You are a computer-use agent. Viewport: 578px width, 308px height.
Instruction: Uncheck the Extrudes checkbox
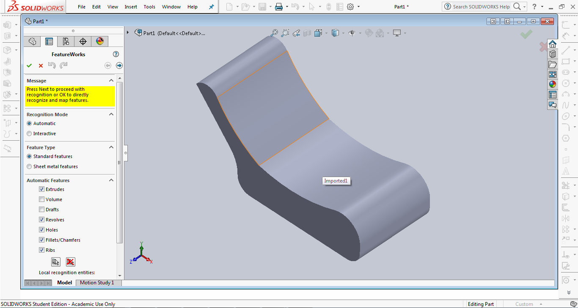click(41, 189)
